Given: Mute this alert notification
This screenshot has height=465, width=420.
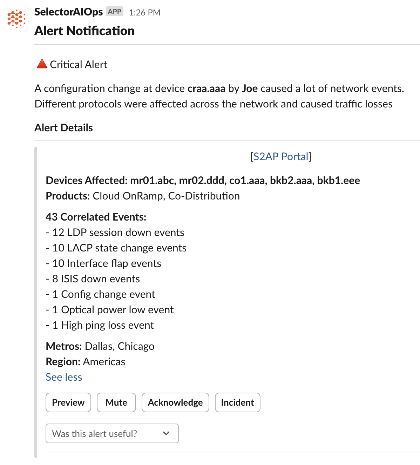Looking at the screenshot, I should click(x=116, y=402).
